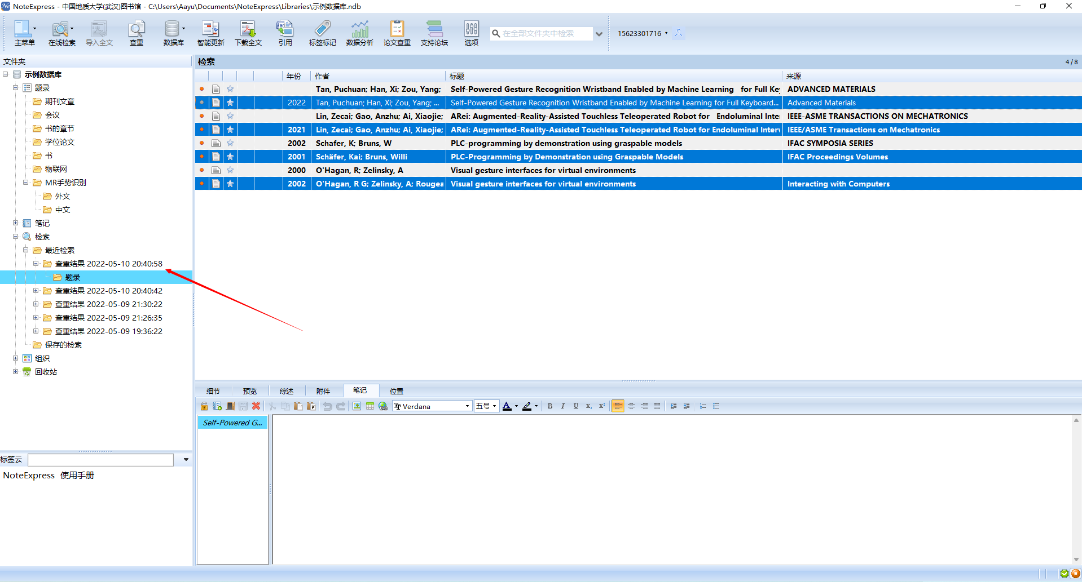1082x582 pixels.
Task: Insert a table in the note editor
Action: (370, 406)
